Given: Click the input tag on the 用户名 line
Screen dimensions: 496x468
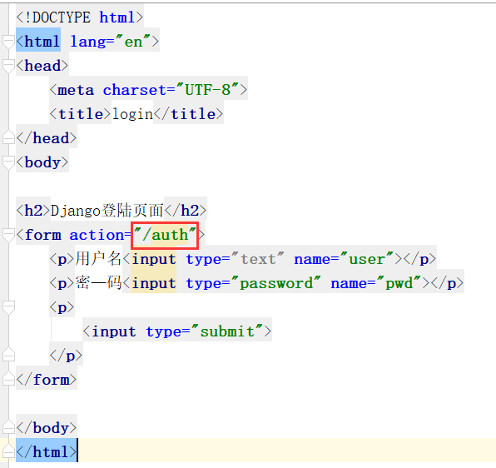Looking at the screenshot, I should point(154,259).
